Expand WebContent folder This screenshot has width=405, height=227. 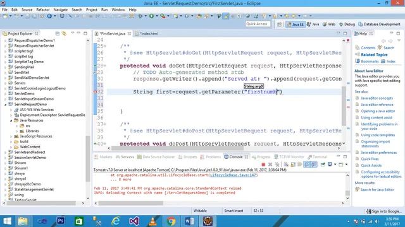coord(11,147)
